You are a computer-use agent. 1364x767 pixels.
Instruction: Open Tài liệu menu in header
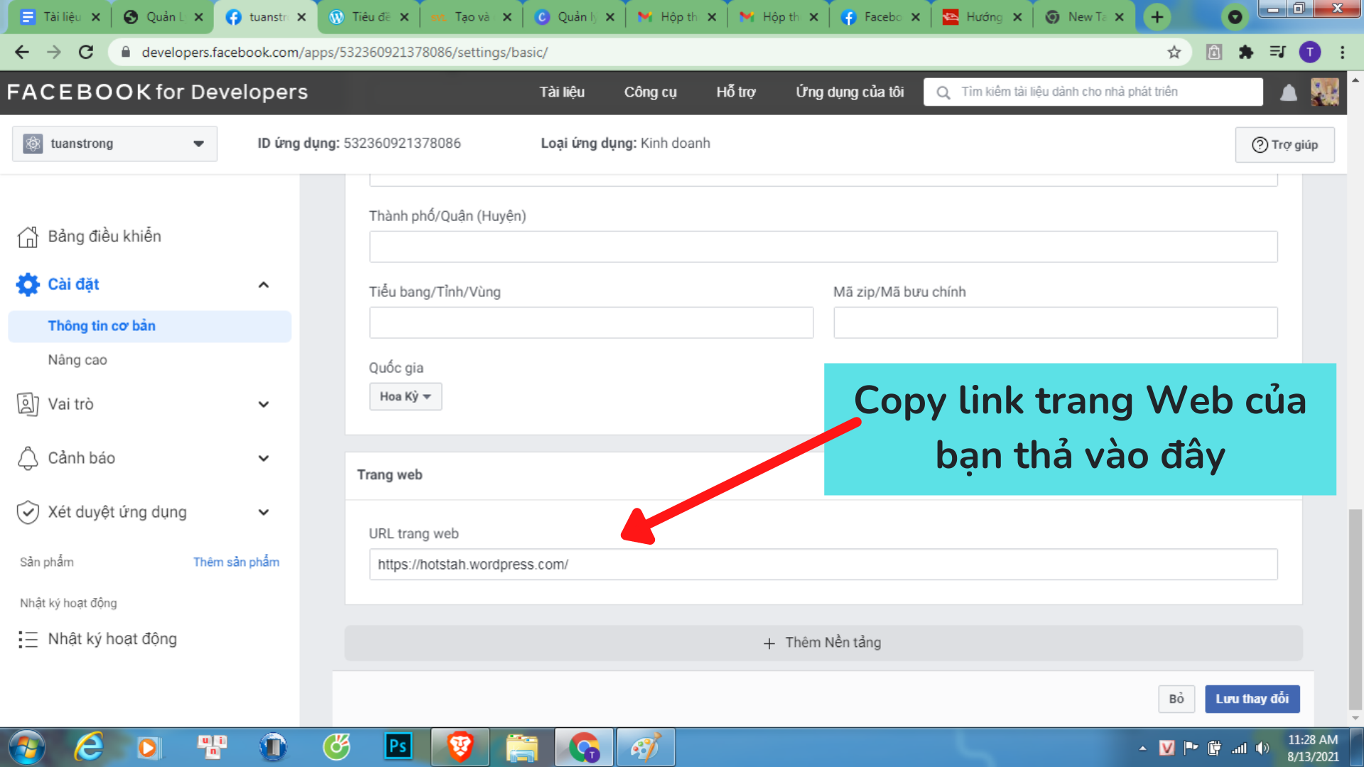pos(562,92)
